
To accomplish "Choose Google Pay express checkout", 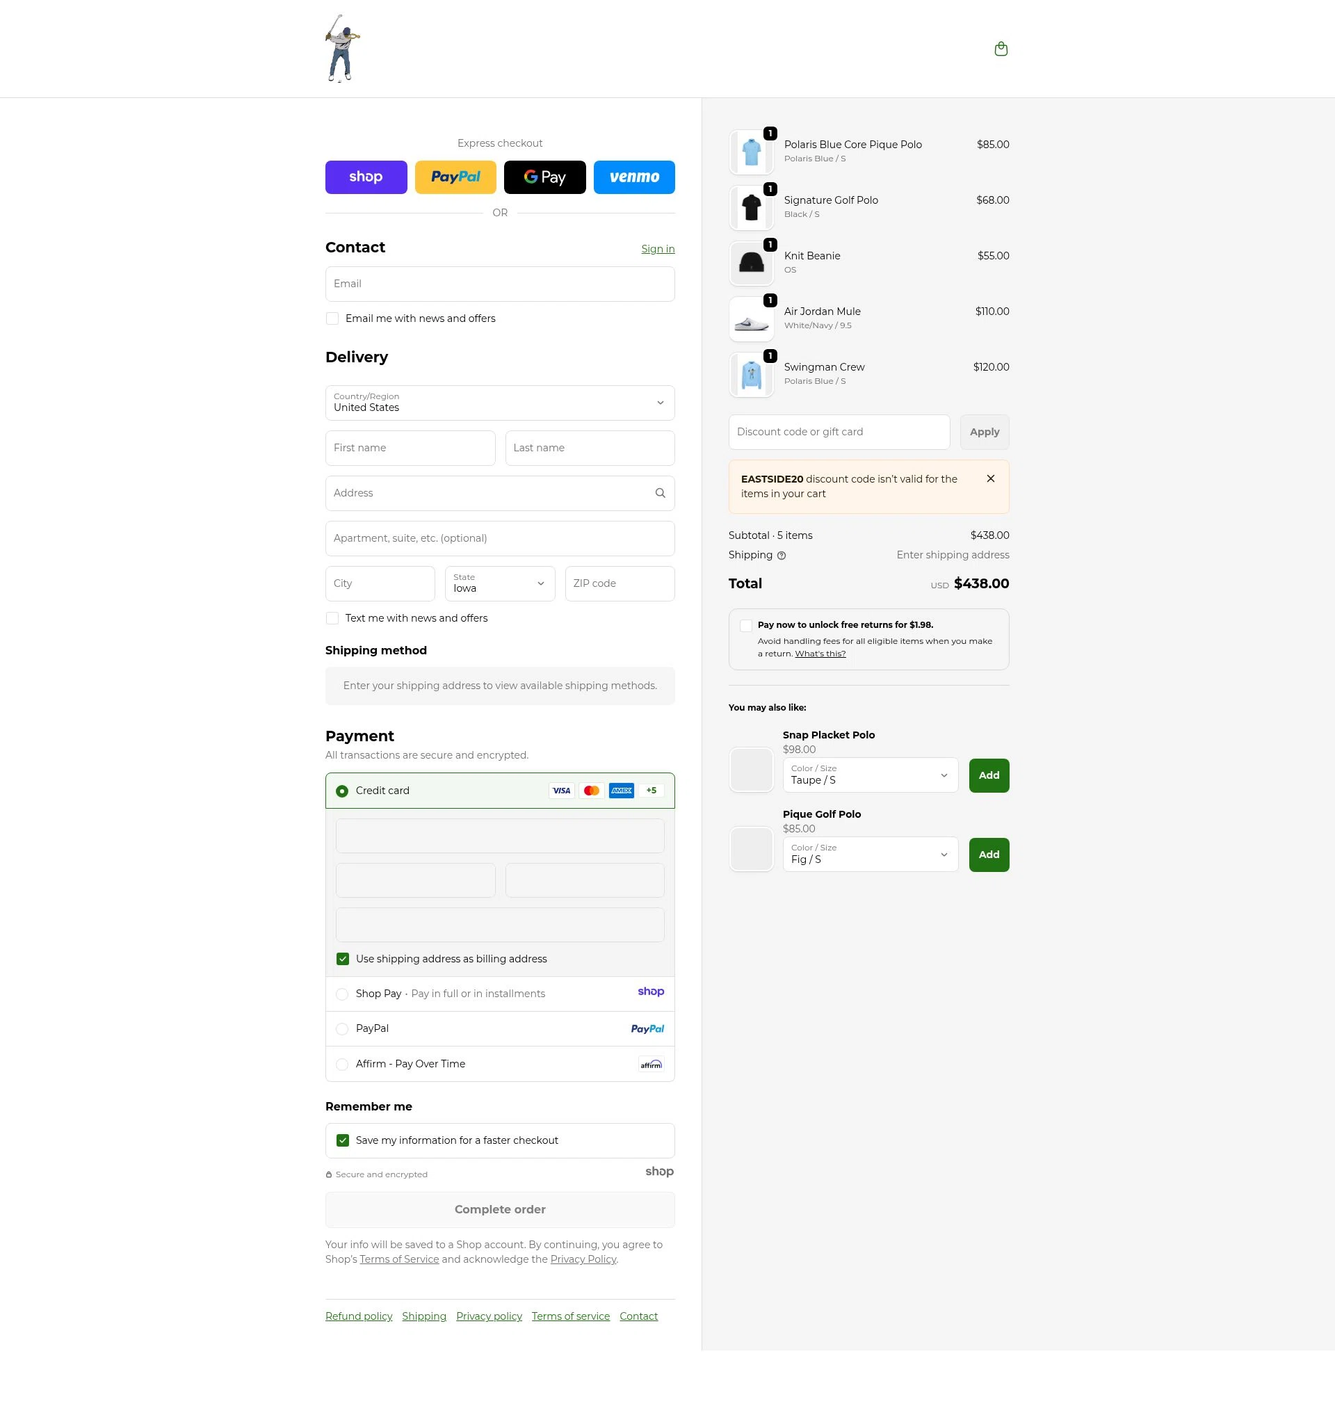I will [544, 177].
